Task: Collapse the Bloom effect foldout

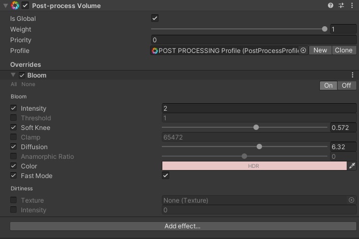Action: coord(13,75)
